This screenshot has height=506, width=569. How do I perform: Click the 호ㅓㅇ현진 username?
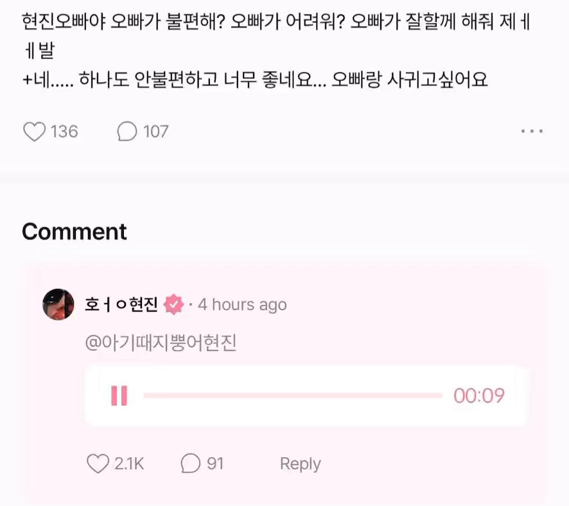[121, 304]
